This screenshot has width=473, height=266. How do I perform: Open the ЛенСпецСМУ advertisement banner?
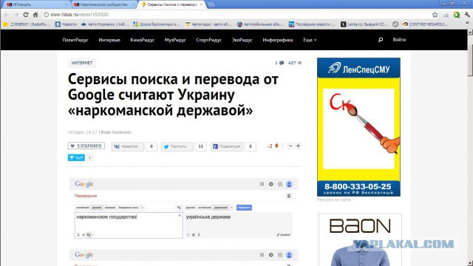(358, 127)
